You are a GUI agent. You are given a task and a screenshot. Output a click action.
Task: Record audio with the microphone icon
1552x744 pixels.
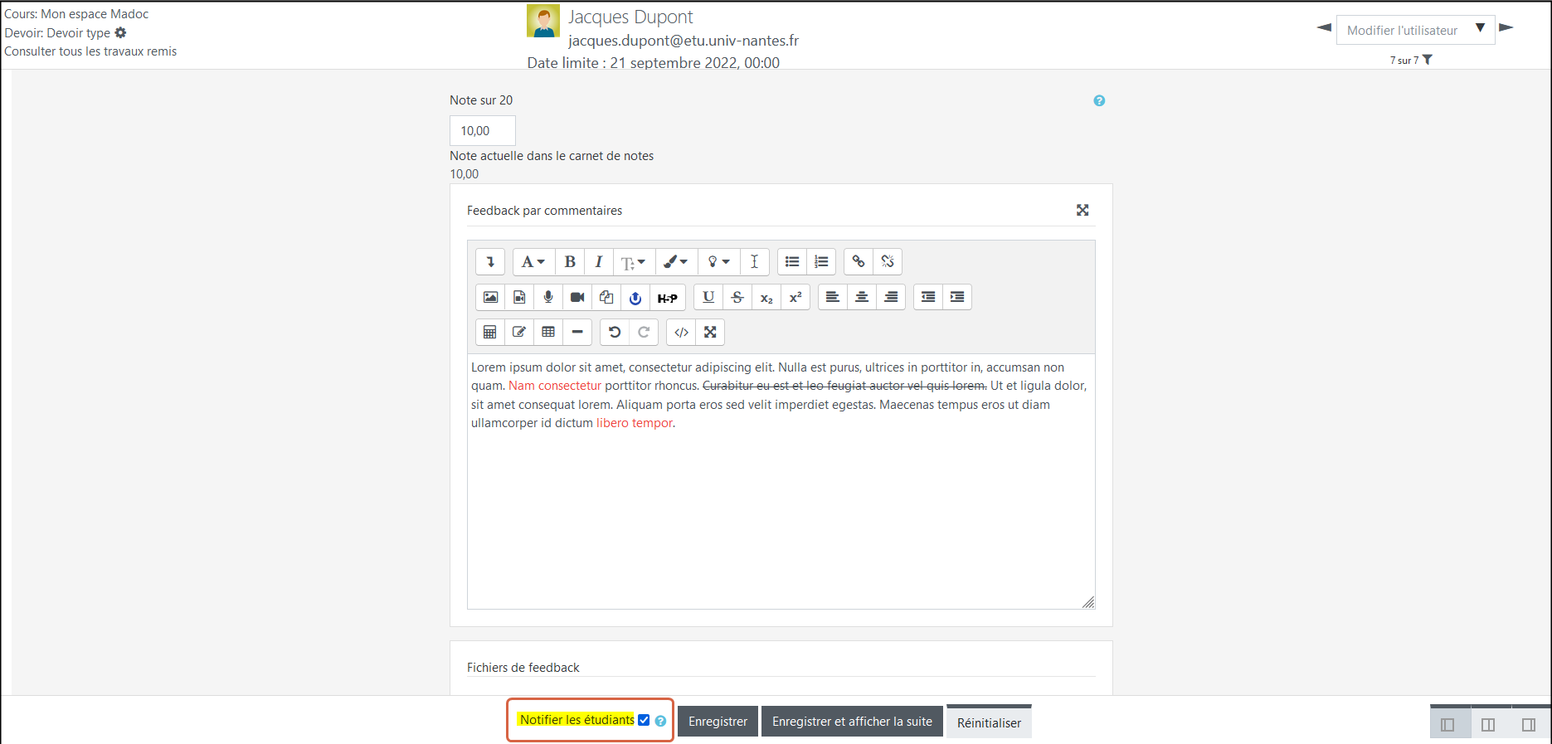pos(548,297)
